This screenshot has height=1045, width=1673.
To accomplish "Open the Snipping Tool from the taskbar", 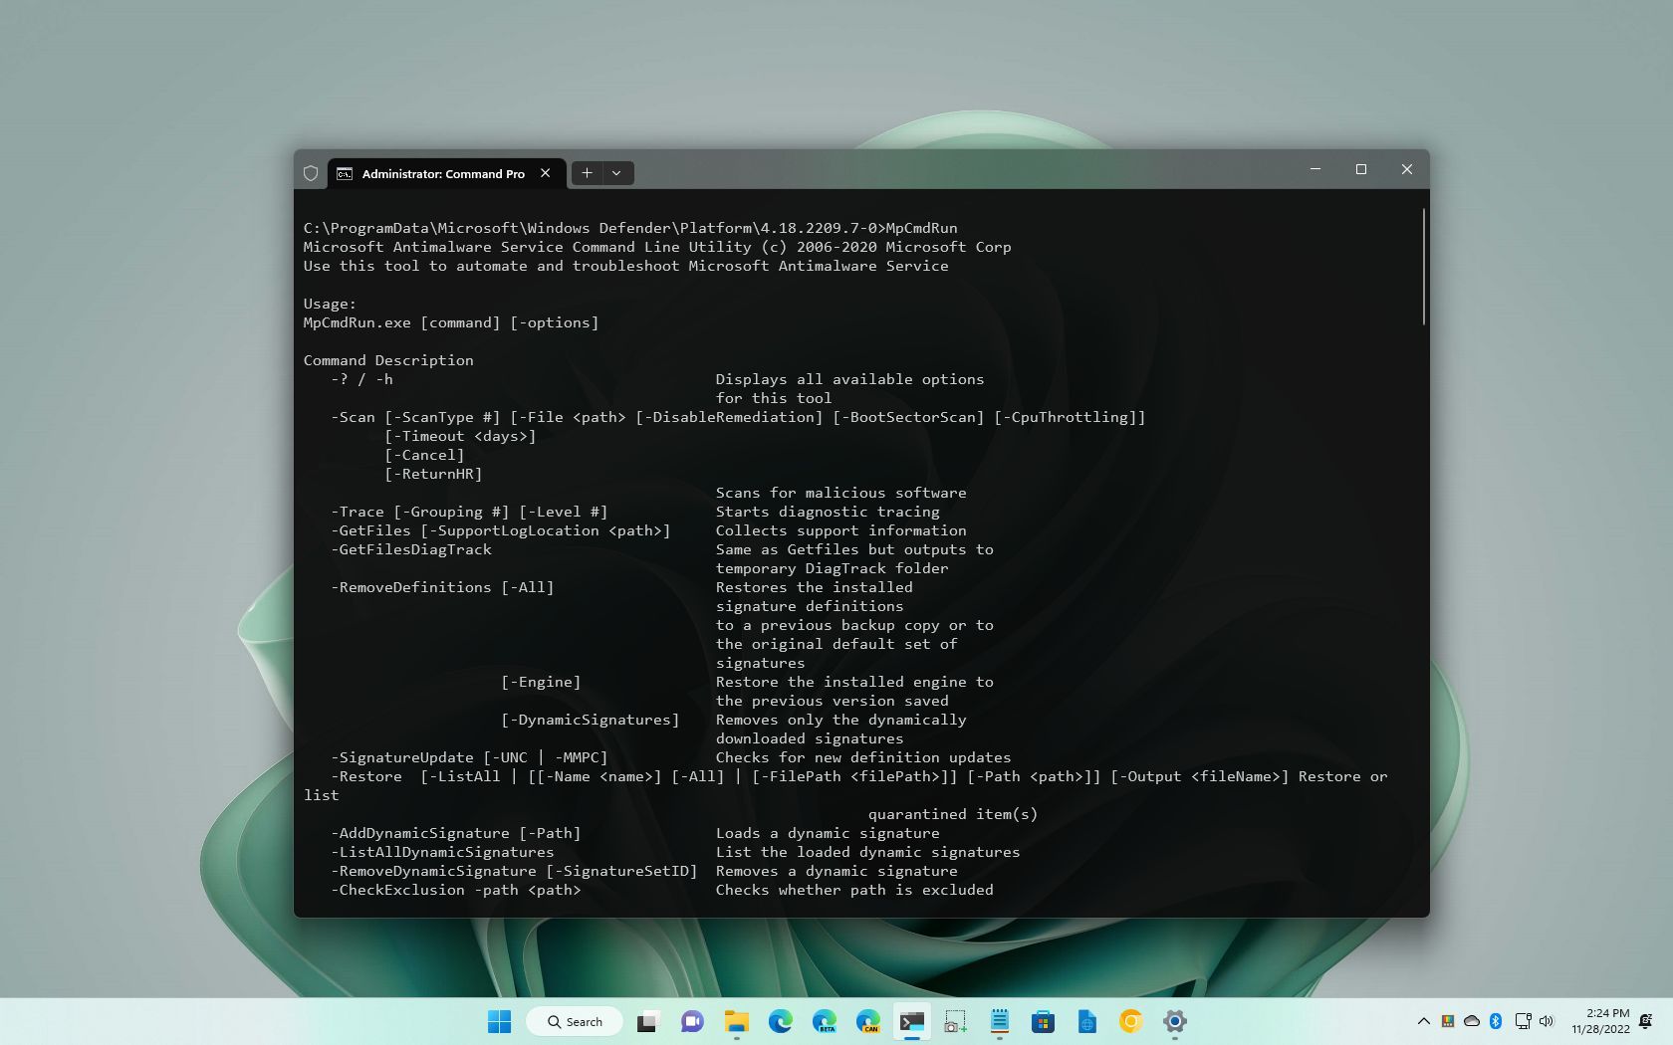I will [954, 1021].
